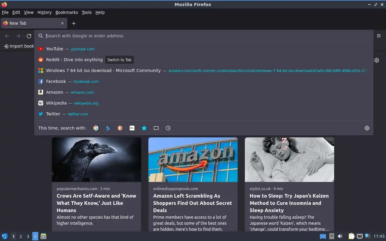Click the Twitter bird favicon in suggestions

point(41,114)
